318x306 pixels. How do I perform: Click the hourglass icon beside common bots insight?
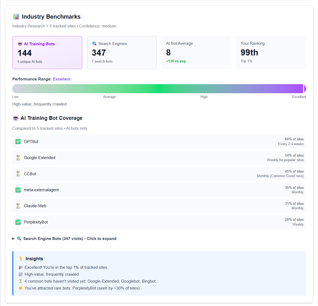click(20, 281)
